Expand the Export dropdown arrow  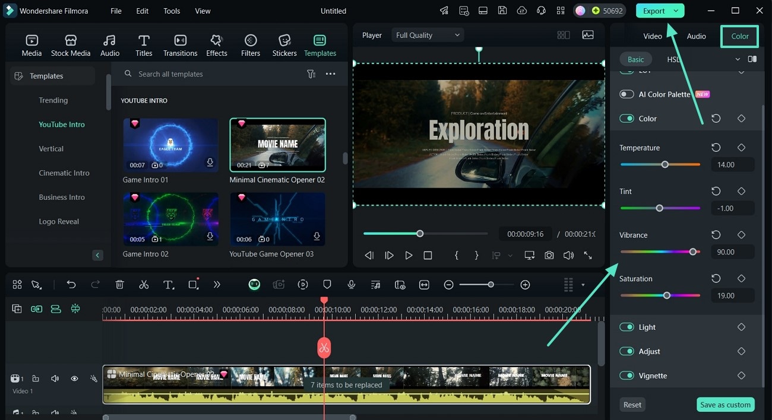[676, 11]
